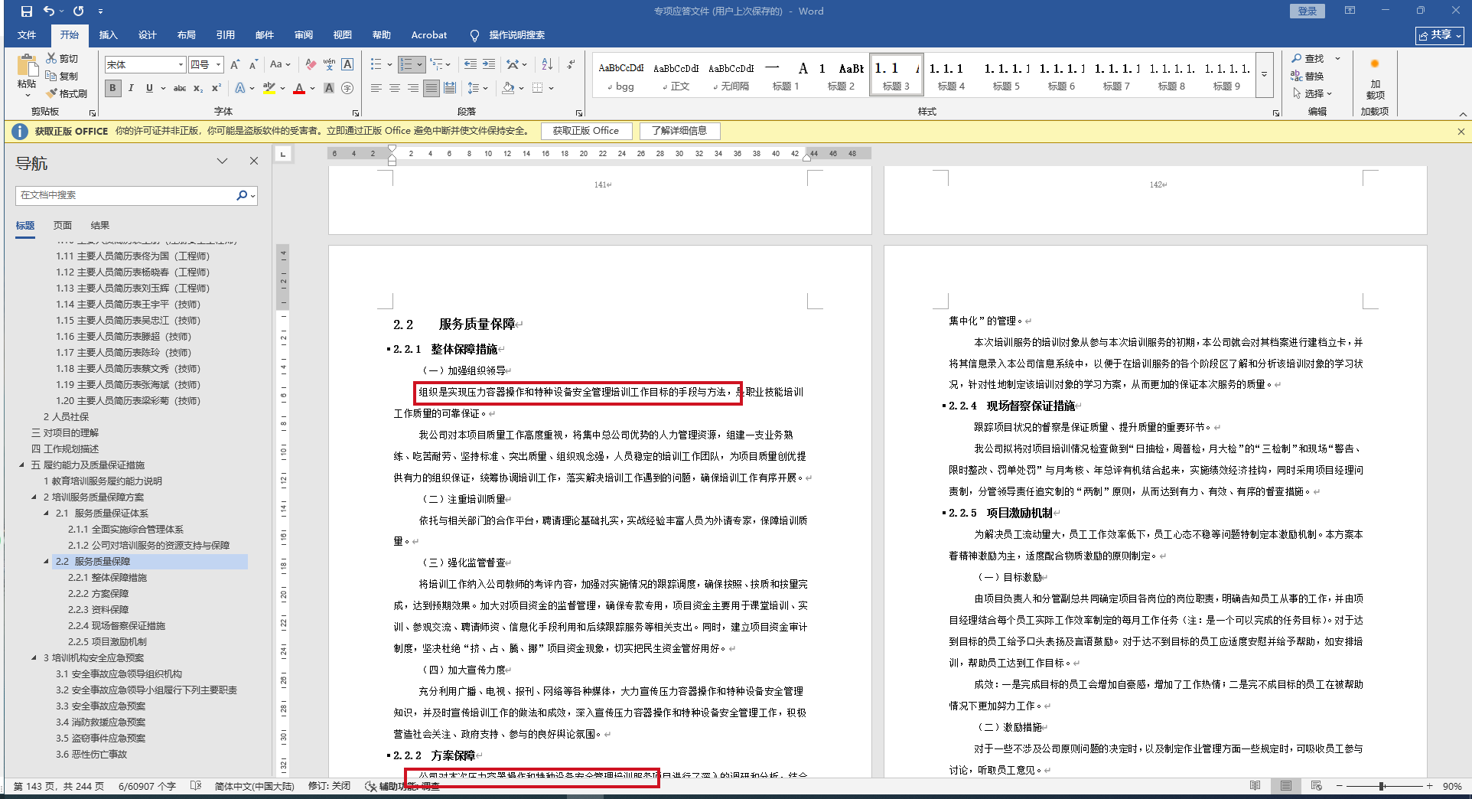Image resolution: width=1472 pixels, height=799 pixels.
Task: Toggle show/hide paragraph marks
Action: click(x=571, y=64)
